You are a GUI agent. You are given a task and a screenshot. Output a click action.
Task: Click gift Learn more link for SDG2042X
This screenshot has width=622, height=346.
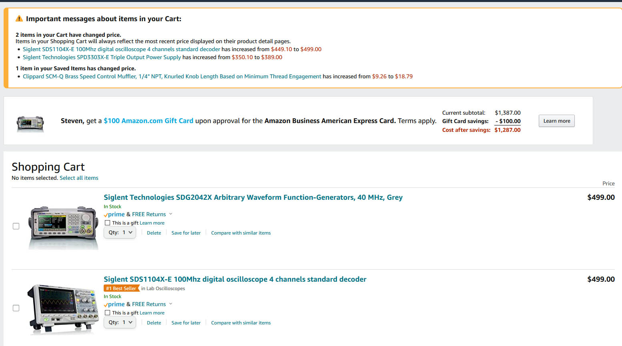tap(152, 223)
